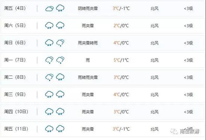Select the 周日（6日）date label

tap(15, 43)
